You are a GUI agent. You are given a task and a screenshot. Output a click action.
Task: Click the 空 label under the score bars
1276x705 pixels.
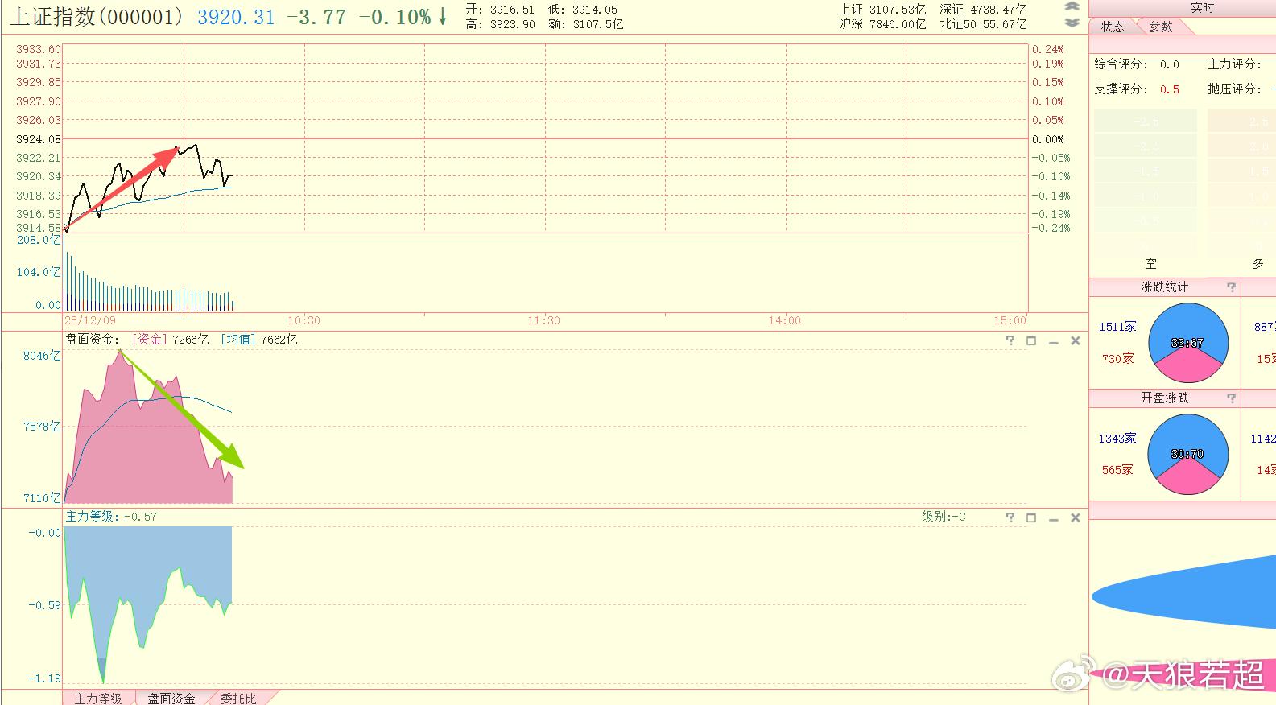[1151, 264]
